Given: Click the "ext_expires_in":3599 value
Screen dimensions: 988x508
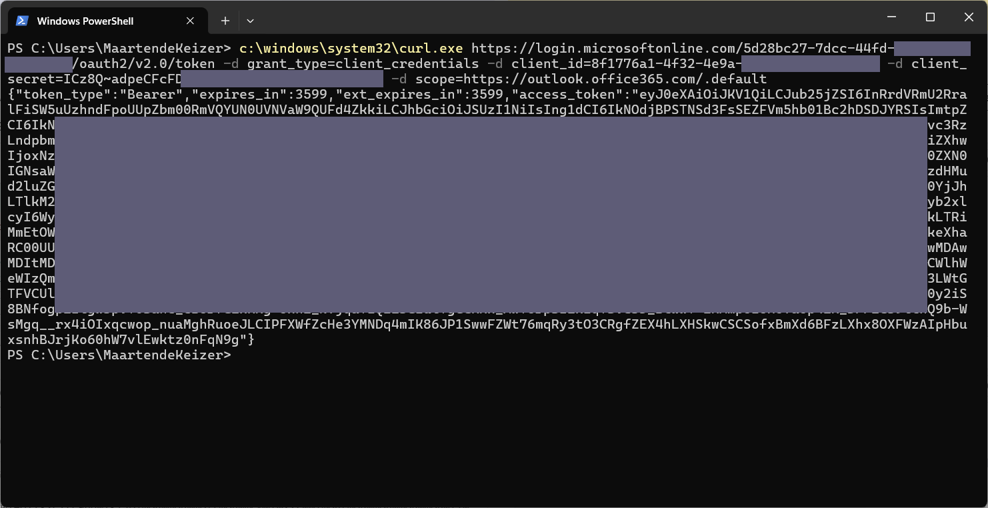Looking at the screenshot, I should (x=418, y=95).
